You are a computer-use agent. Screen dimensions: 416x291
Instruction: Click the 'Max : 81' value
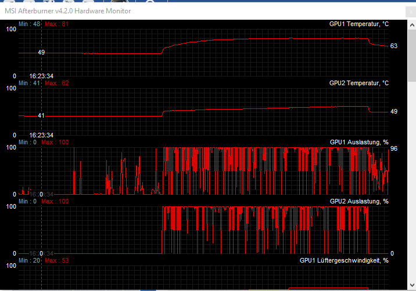tap(56, 24)
